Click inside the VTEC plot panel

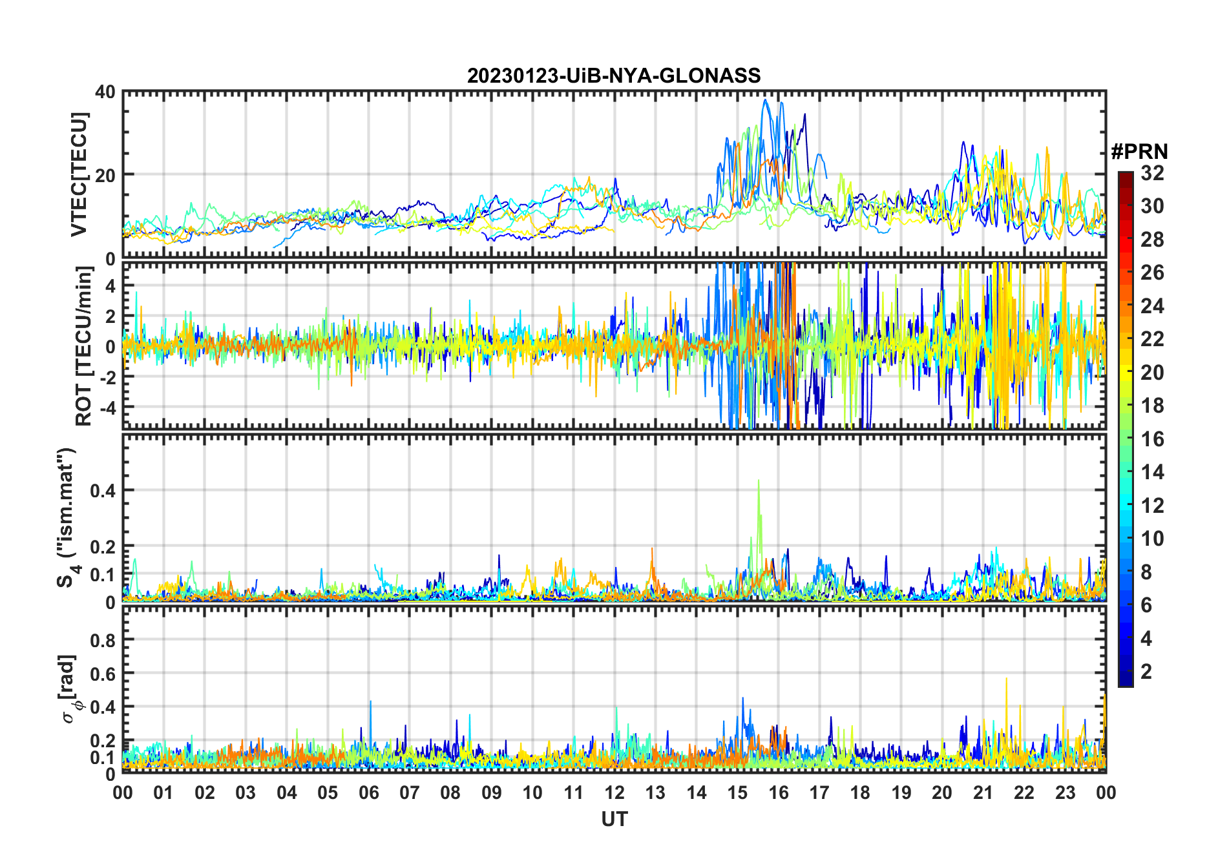614,175
